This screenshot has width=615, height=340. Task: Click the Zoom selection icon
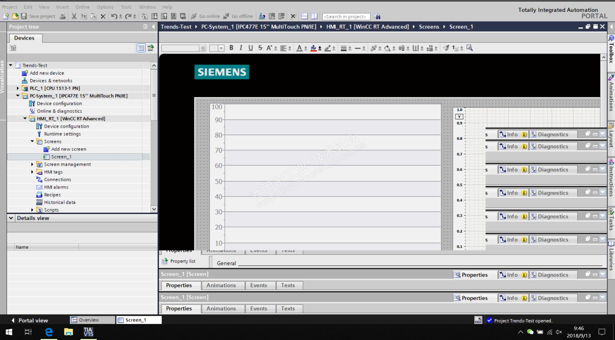coord(470,48)
